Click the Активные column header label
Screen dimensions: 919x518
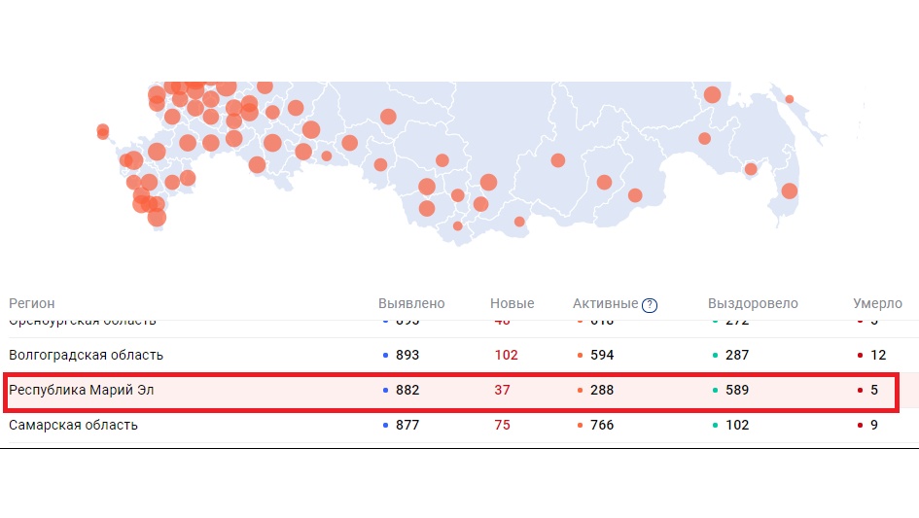(605, 304)
